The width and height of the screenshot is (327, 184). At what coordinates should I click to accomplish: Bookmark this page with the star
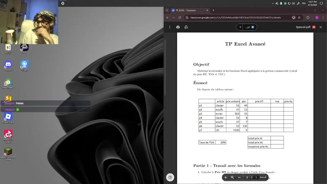[x=299, y=18]
